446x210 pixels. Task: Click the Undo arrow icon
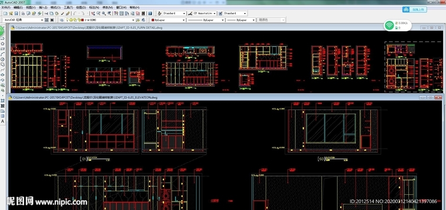tap(75, 13)
